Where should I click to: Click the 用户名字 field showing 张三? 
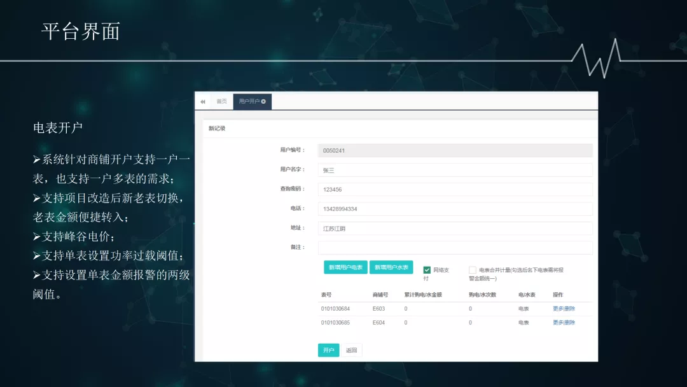(x=455, y=169)
